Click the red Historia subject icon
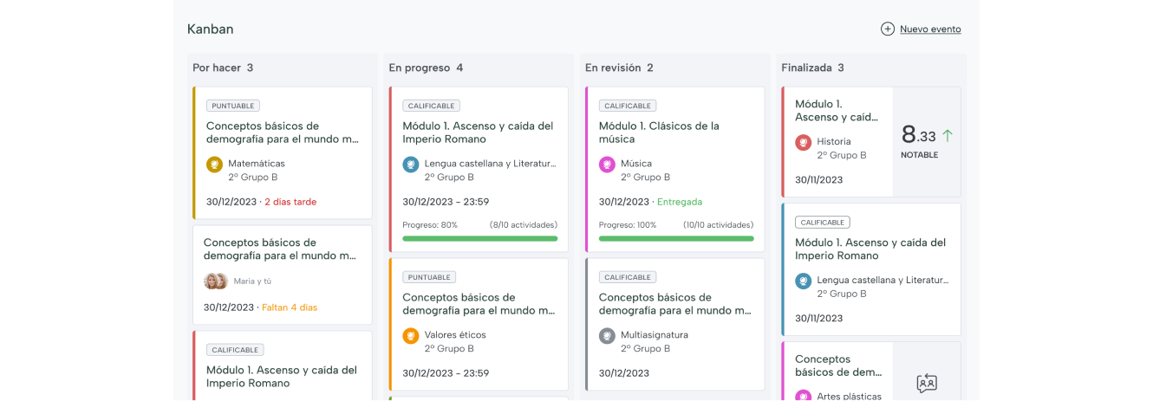This screenshot has height=401, width=1153. tap(804, 142)
